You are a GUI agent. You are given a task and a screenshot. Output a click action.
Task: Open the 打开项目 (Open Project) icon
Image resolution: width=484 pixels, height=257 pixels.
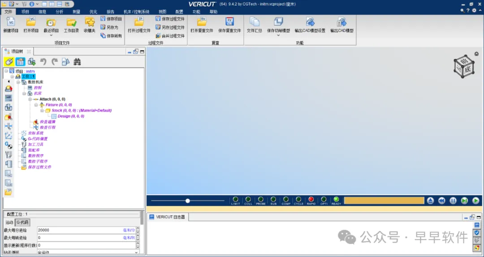[31, 22]
